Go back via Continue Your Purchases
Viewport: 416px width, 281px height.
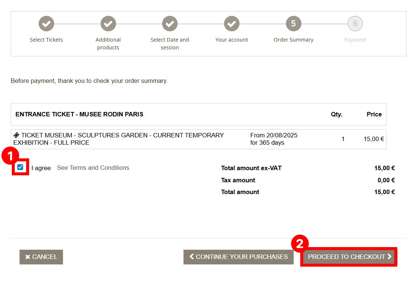[x=238, y=257]
